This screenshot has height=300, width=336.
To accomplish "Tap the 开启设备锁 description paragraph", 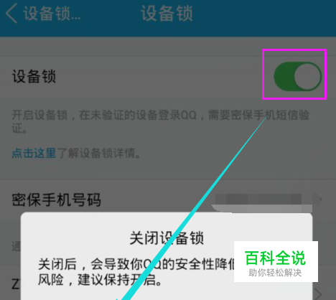I will [x=160, y=121].
